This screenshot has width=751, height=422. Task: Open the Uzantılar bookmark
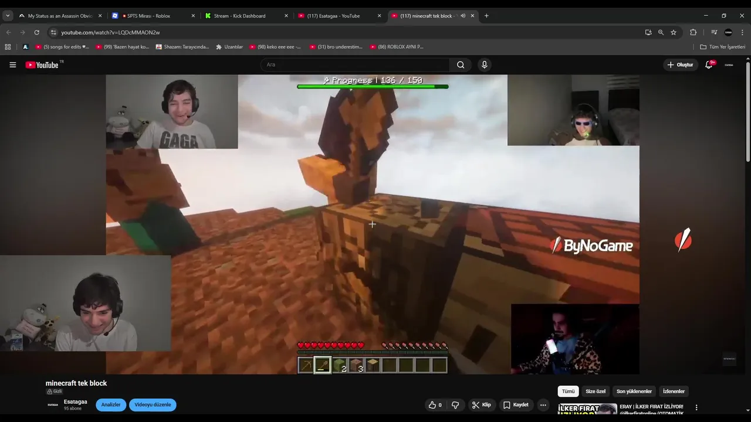coord(229,47)
